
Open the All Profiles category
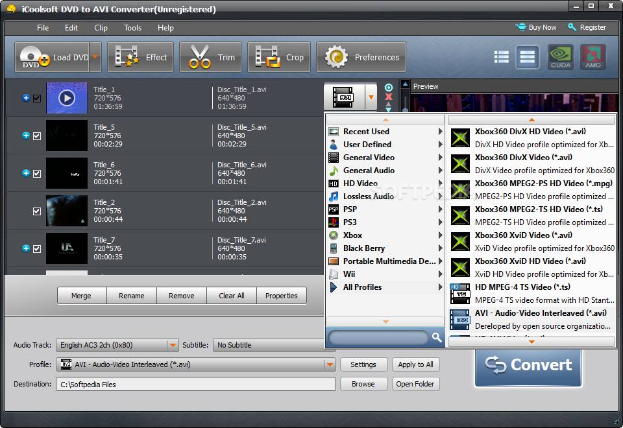385,287
